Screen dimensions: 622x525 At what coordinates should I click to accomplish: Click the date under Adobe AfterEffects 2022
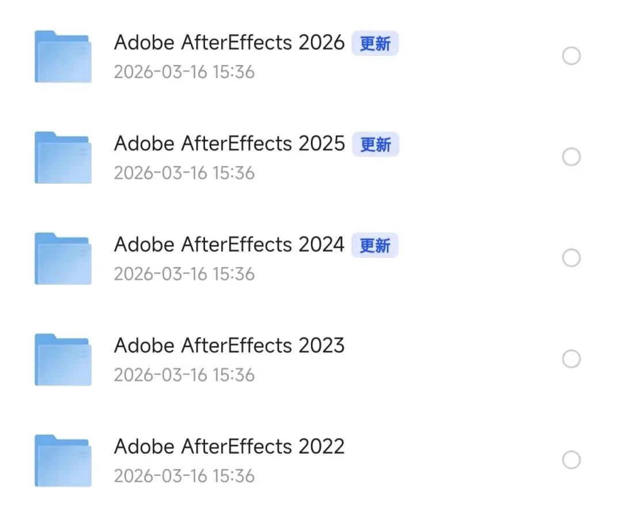(184, 476)
